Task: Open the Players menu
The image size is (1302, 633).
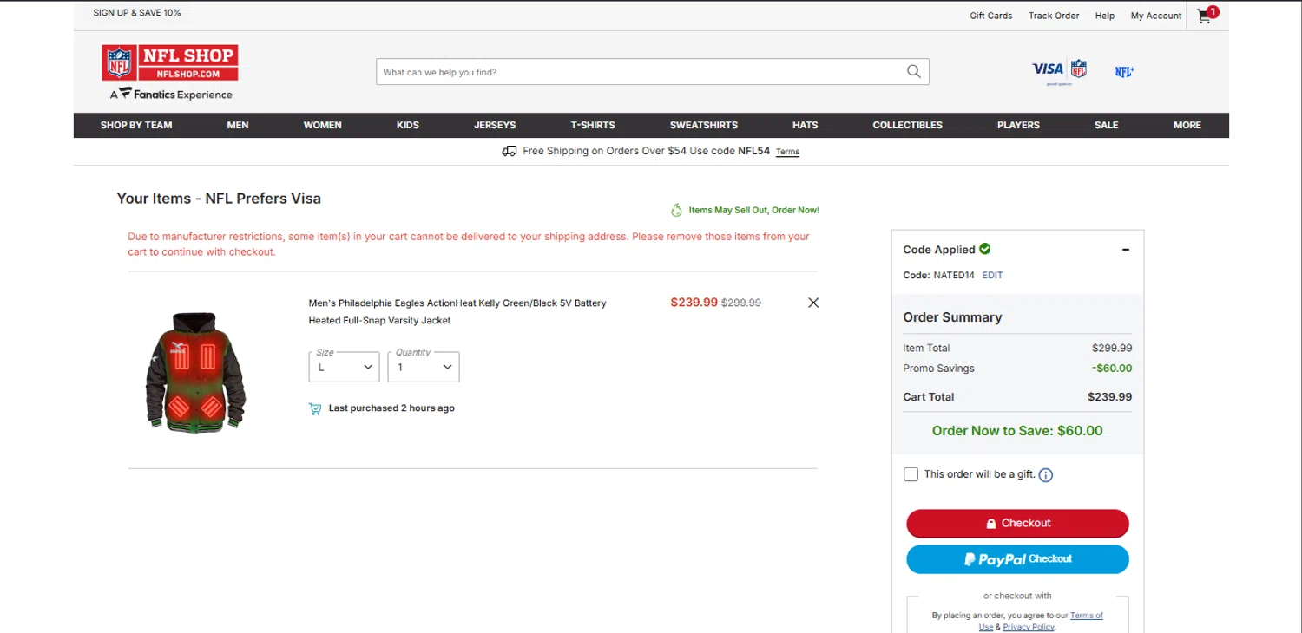Action: [x=1018, y=125]
